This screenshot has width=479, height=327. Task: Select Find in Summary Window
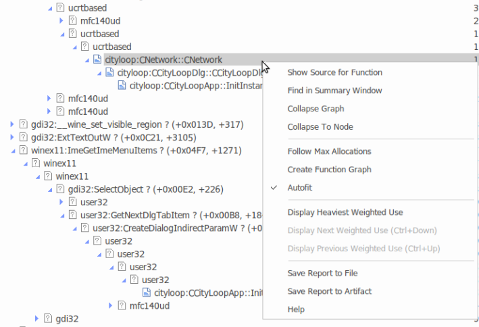coord(334,91)
